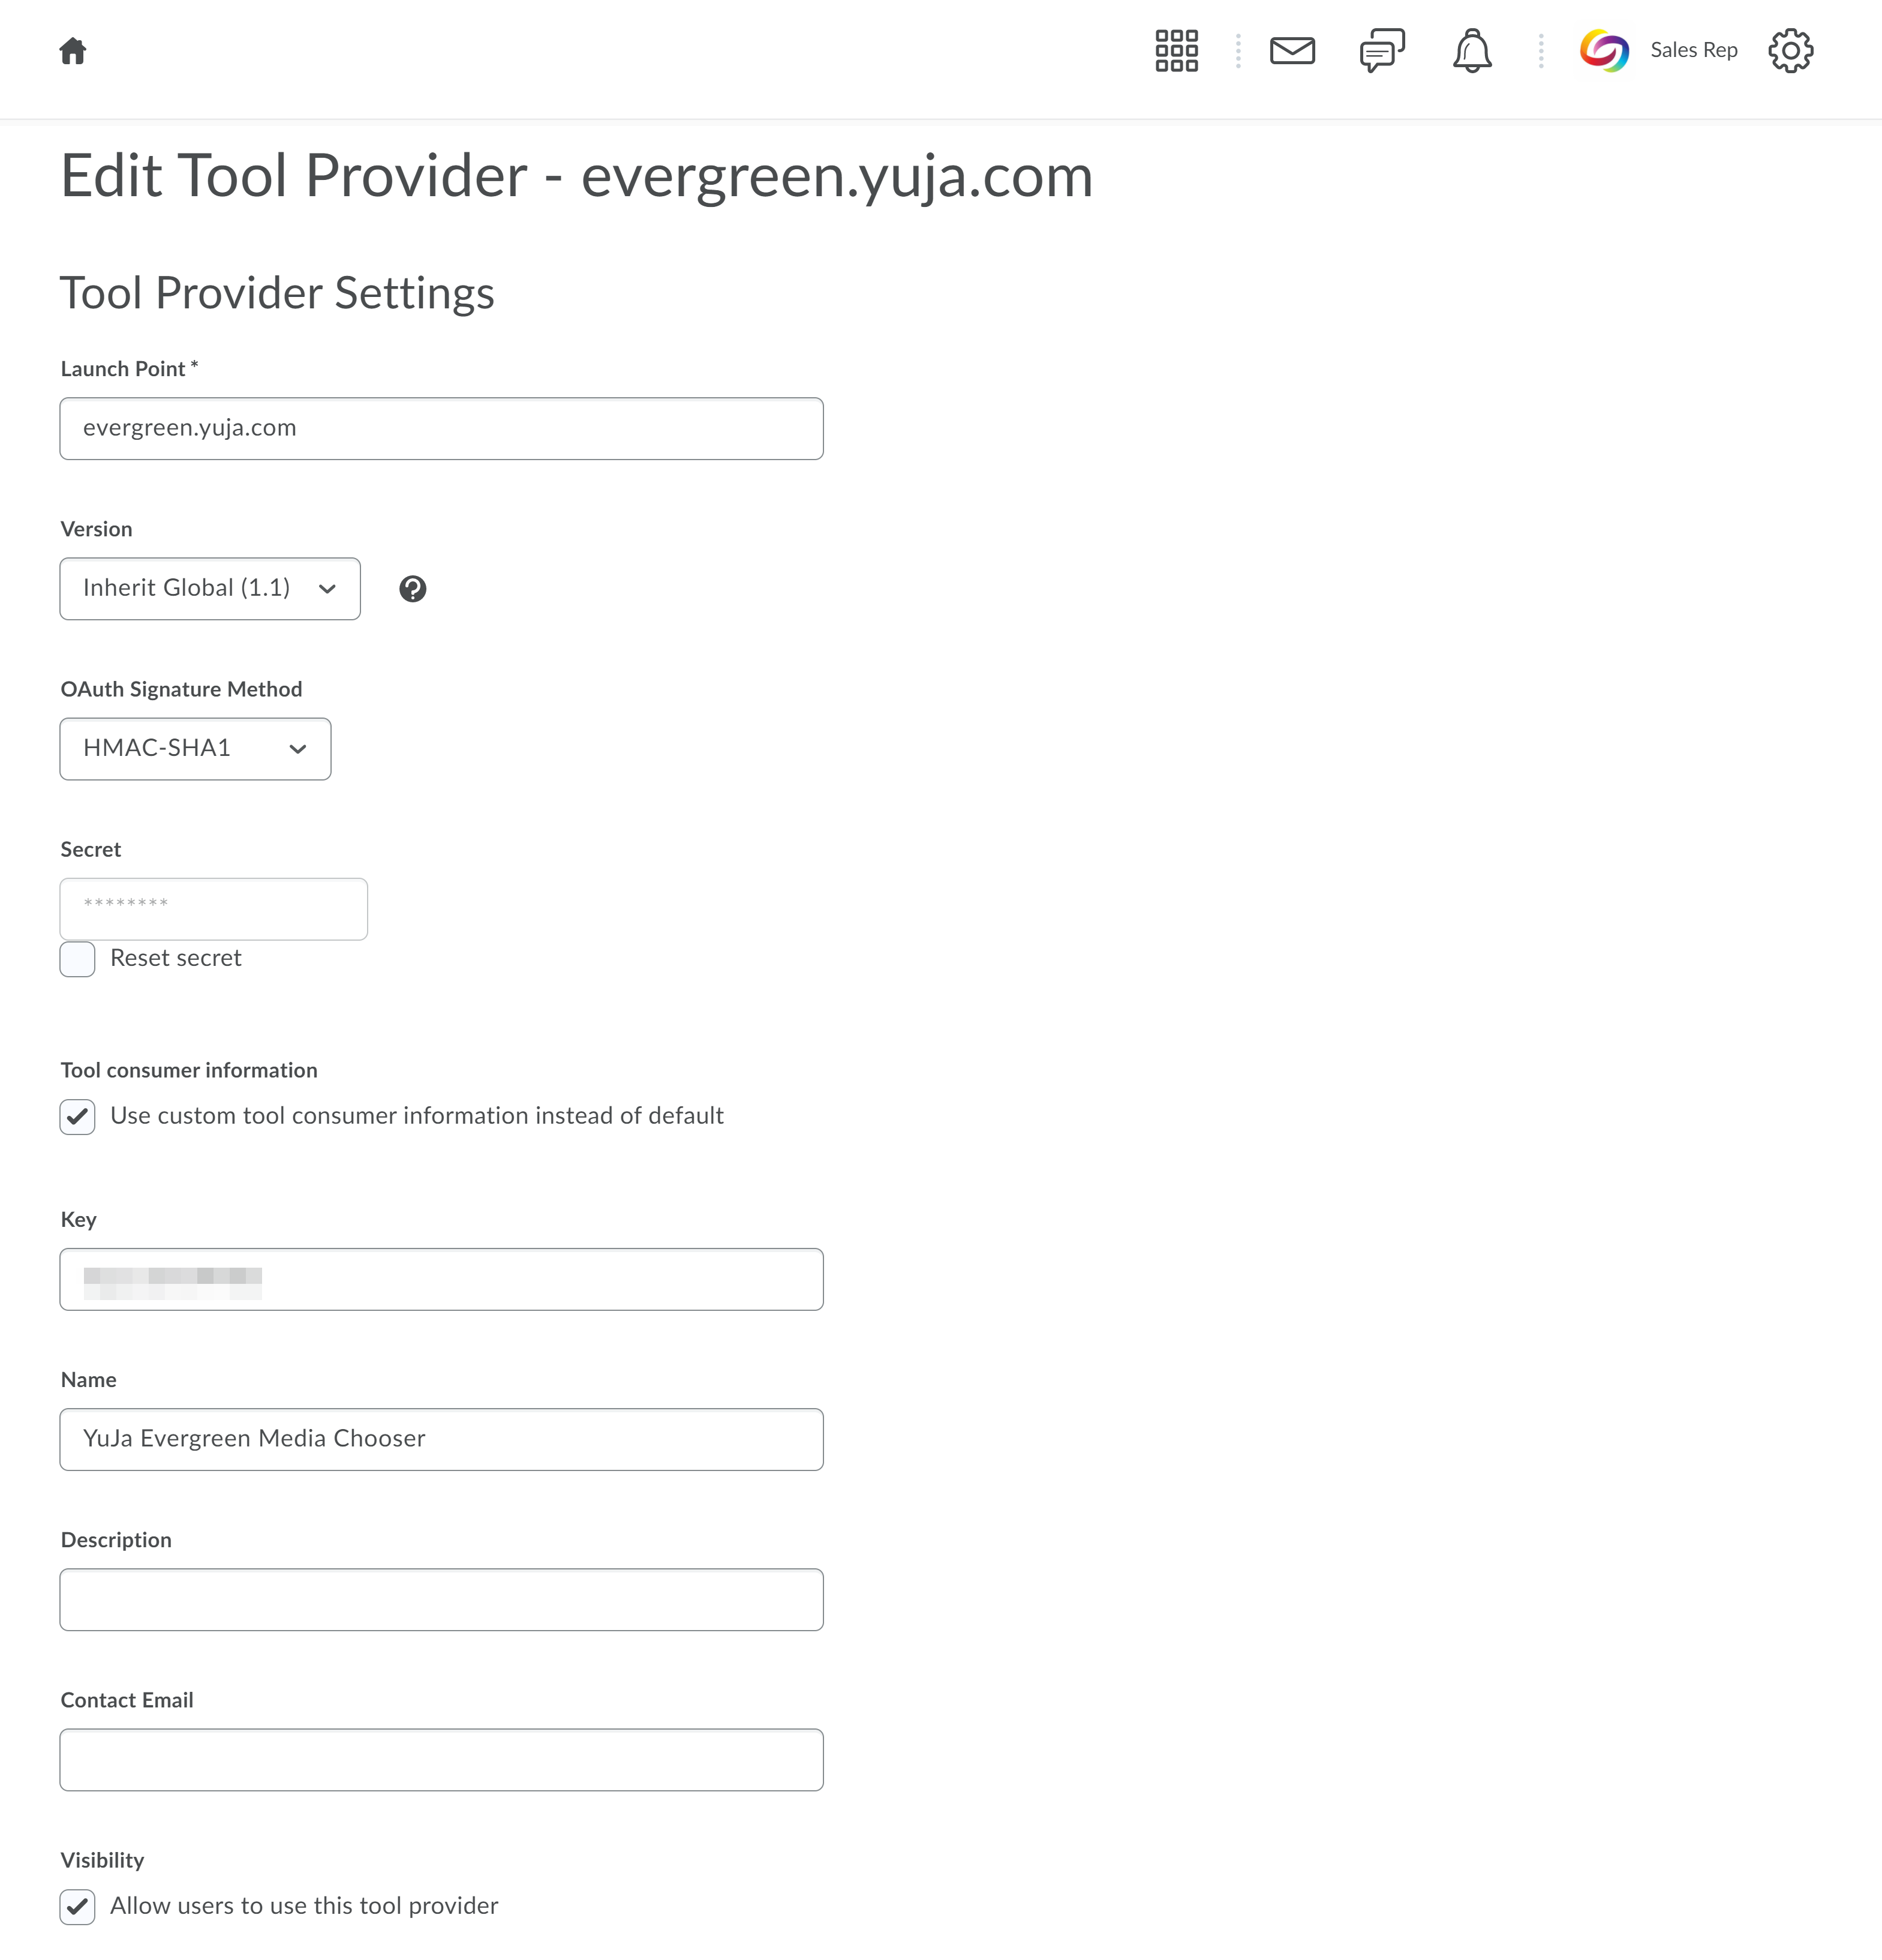Open the update alerts bell icon
This screenshot has height=1960, width=1882.
tap(1472, 51)
